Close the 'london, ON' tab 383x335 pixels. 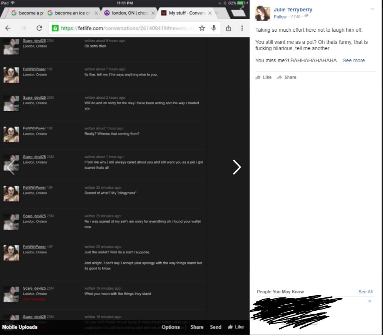[153, 13]
